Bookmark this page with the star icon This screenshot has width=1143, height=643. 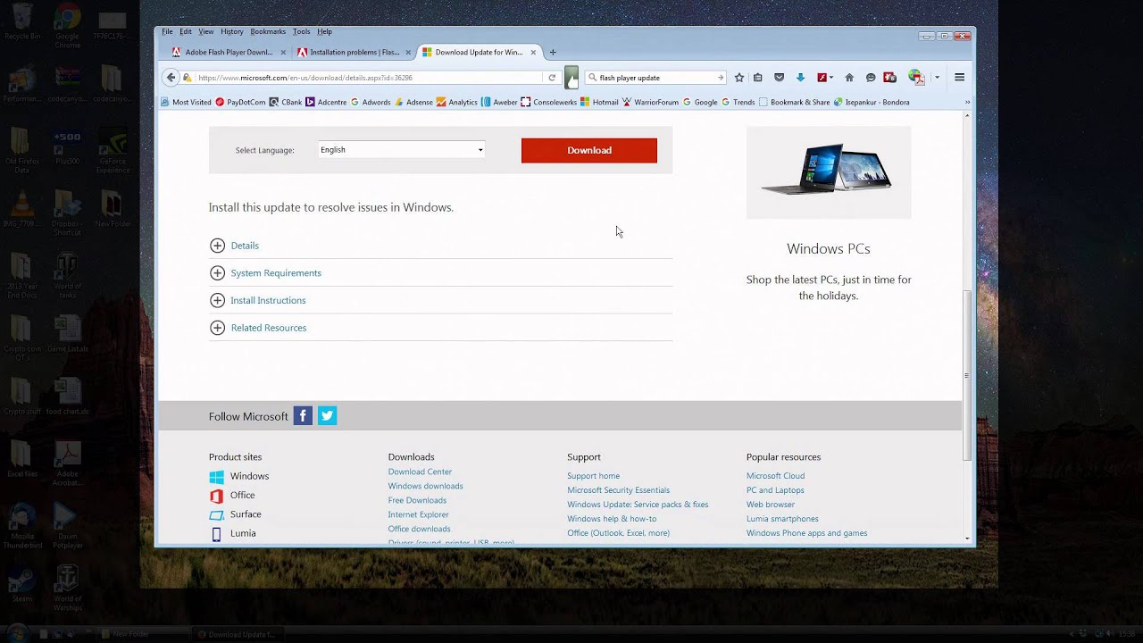coord(738,78)
